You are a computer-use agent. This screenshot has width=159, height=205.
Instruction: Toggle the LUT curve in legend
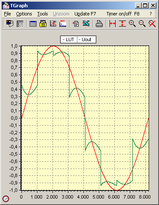pos(69,39)
